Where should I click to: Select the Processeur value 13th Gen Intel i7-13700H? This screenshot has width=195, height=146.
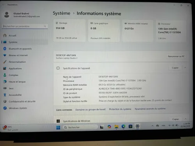[x=122, y=81]
